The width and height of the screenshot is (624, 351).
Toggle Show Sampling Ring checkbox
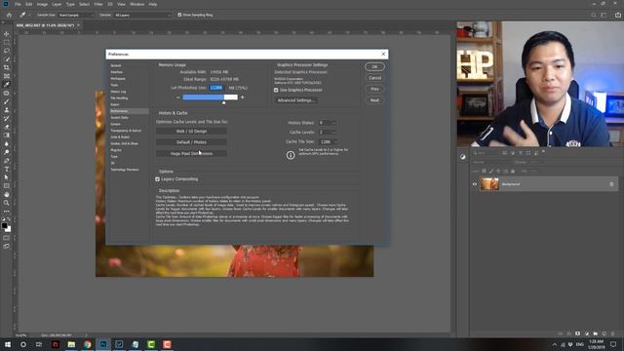point(179,15)
